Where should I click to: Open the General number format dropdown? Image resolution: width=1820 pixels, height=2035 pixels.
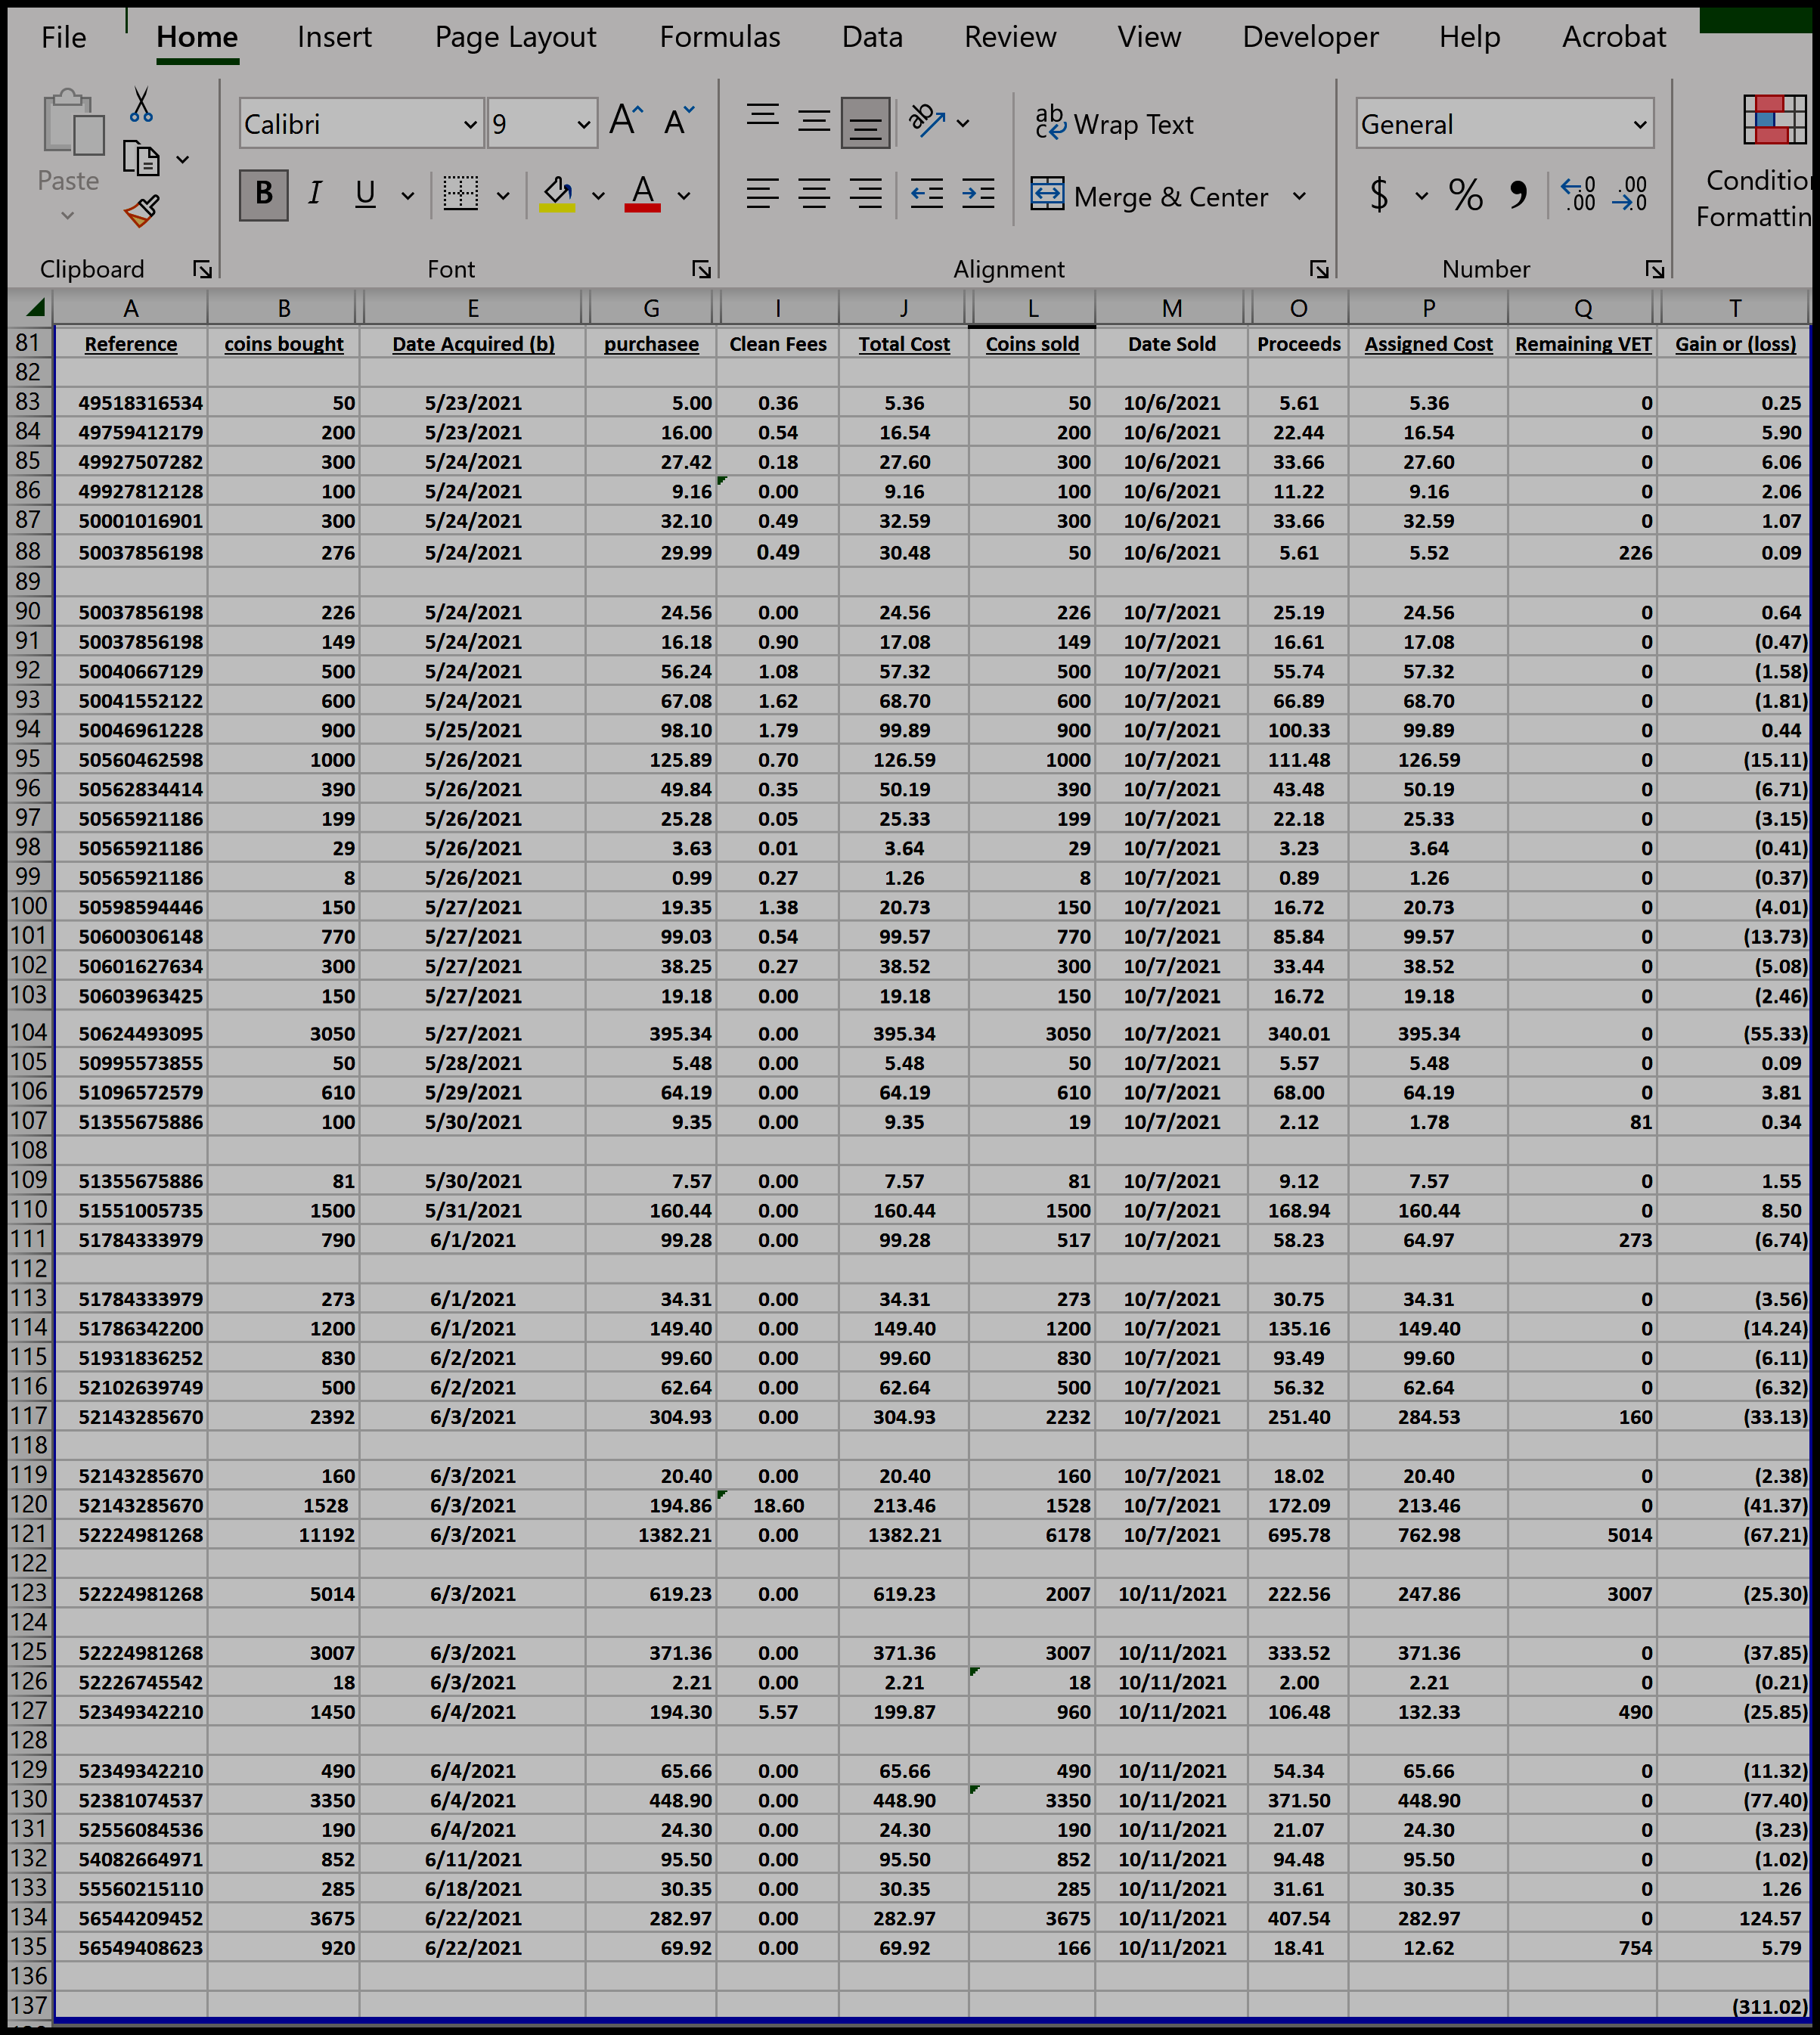[x=1640, y=125]
